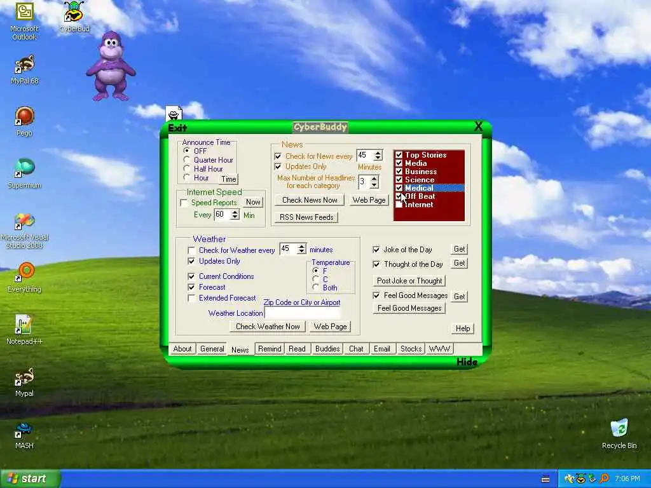651x488 pixels.
Task: Open the Notepad++ desktop shortcut
Action: point(24,330)
